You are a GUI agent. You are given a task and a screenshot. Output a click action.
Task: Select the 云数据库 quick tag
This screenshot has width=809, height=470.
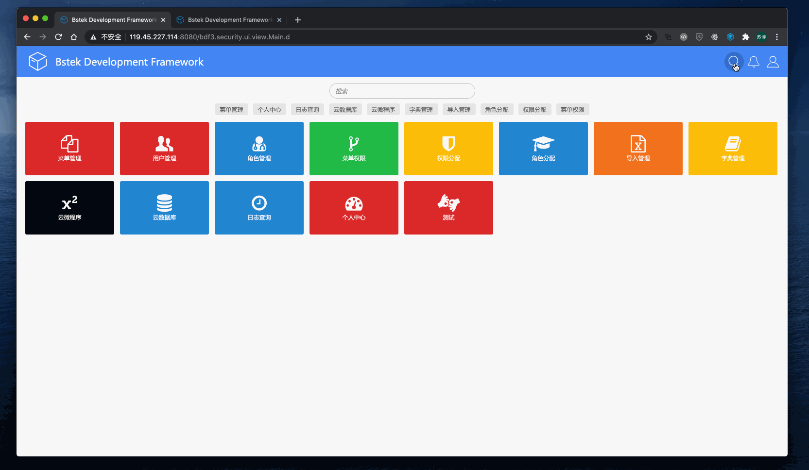[x=345, y=110]
